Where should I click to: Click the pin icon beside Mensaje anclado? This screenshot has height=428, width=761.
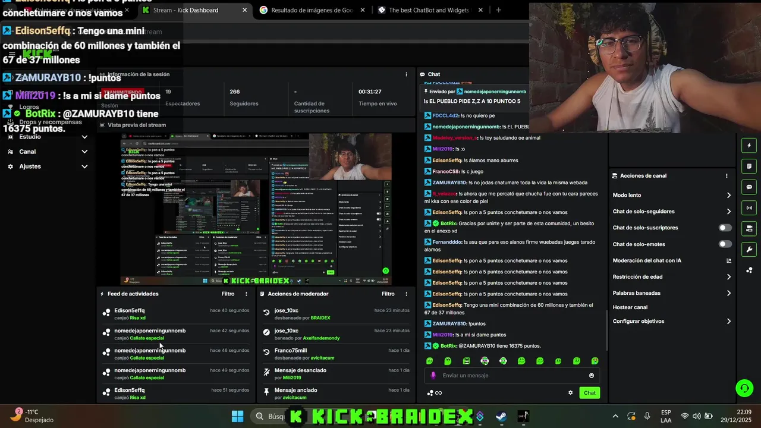[266, 392]
